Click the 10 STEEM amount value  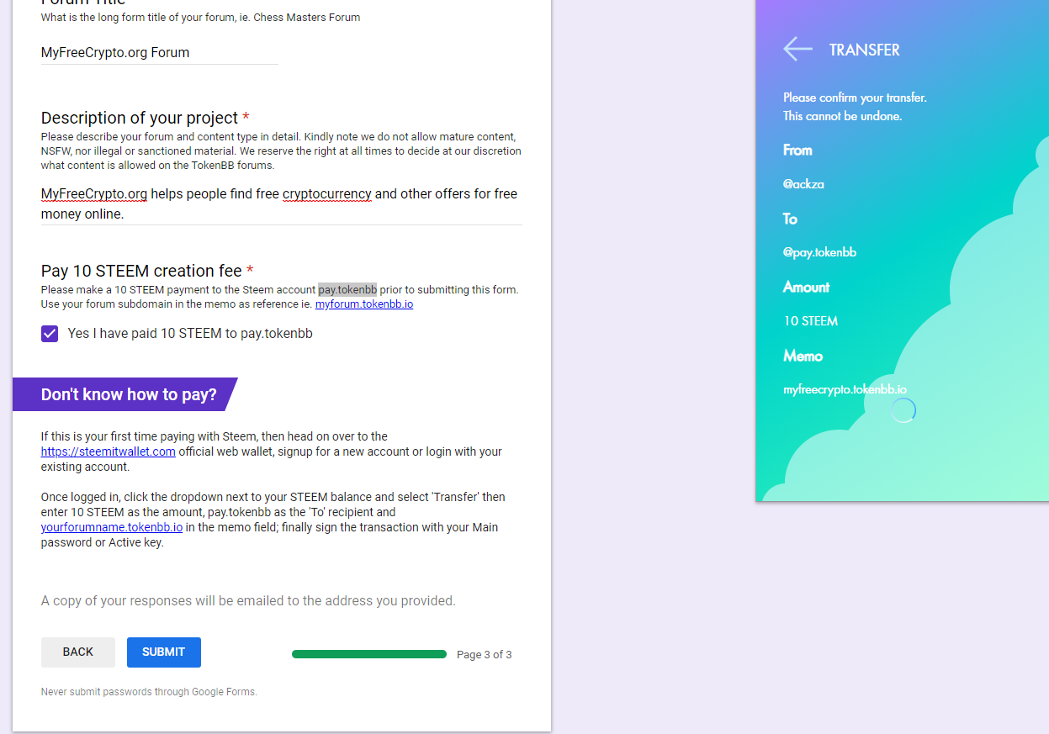coord(811,321)
